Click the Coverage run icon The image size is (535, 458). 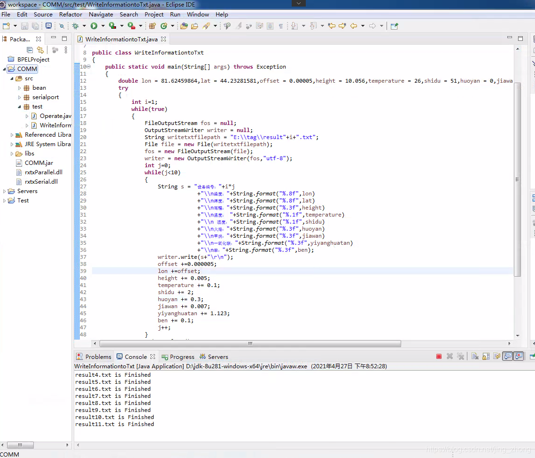point(112,26)
